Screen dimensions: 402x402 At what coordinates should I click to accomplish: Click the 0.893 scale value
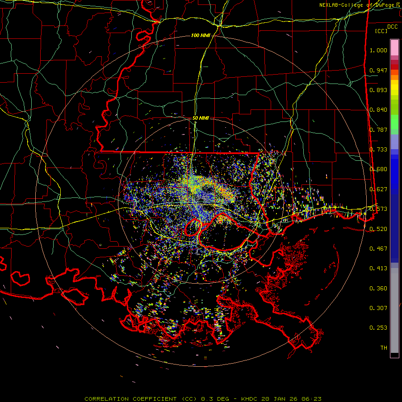pos(378,90)
